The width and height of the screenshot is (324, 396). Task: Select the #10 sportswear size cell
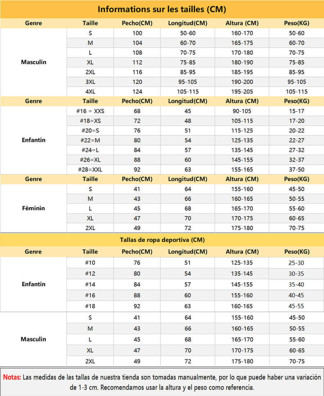pos(90,263)
